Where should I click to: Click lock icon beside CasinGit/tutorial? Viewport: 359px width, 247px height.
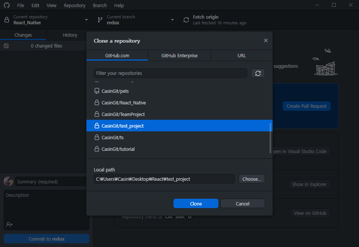(97, 149)
